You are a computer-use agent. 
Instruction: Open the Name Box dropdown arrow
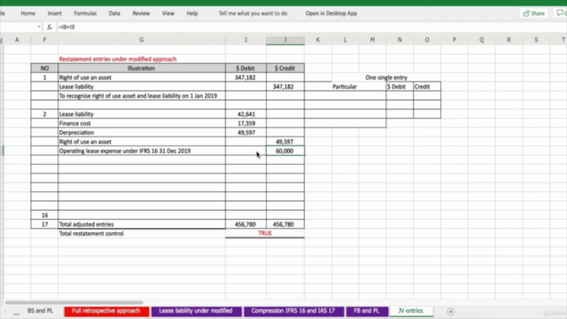click(x=39, y=27)
